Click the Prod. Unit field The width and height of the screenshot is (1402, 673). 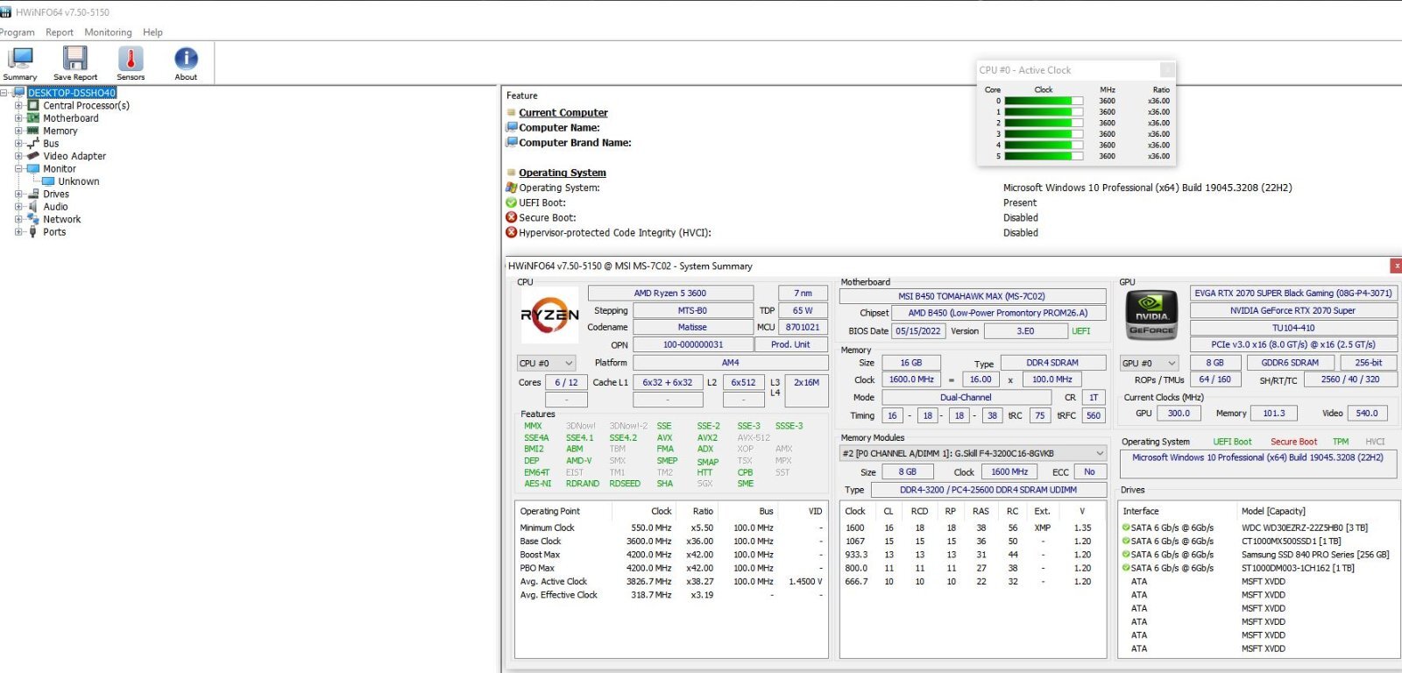[x=790, y=344]
